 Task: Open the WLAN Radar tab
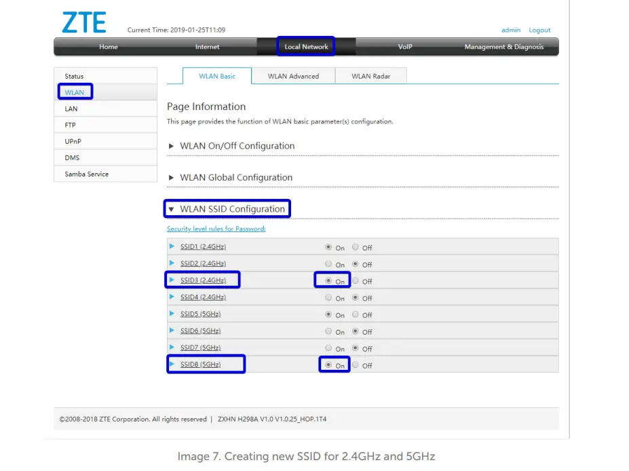[370, 76]
